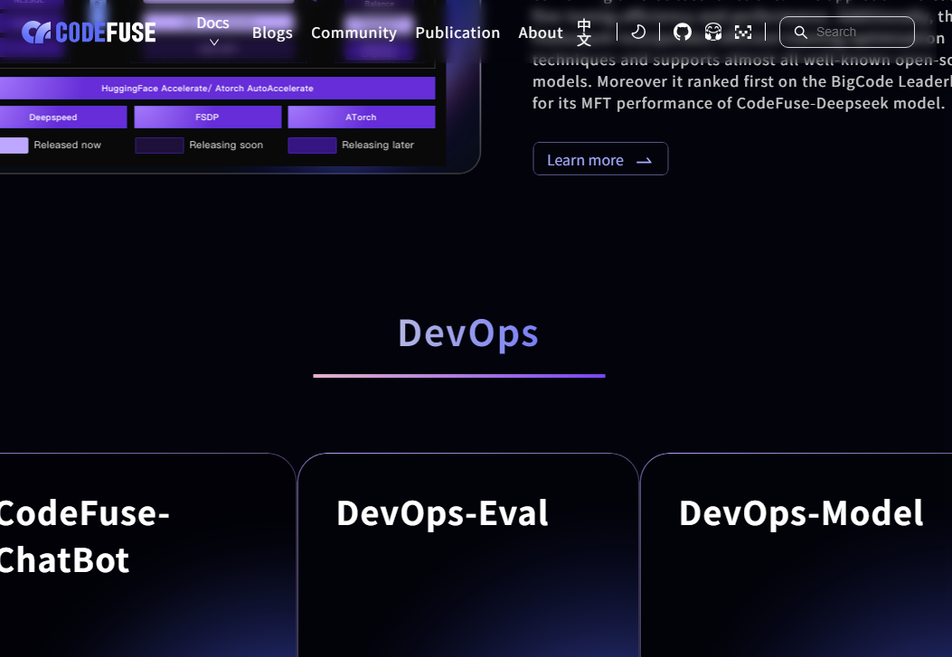The image size is (952, 657).
Task: Open the About page
Action: click(x=541, y=33)
